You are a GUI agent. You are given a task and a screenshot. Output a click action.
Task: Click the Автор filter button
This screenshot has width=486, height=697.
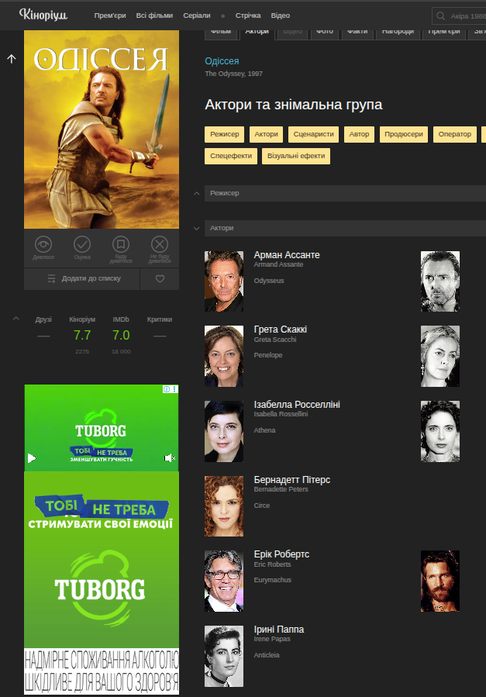click(359, 134)
